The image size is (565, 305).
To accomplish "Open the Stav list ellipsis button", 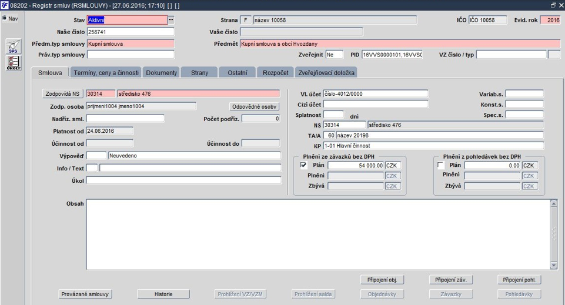I will pos(171,20).
